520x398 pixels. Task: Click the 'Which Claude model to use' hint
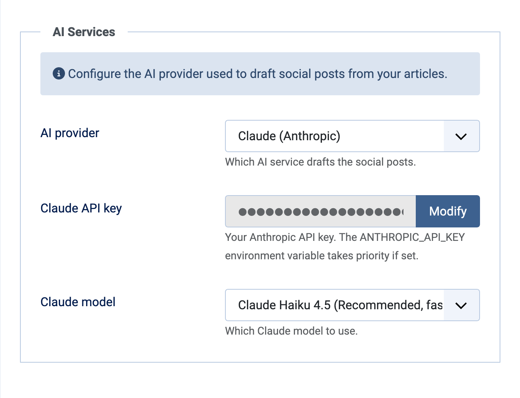click(x=292, y=331)
